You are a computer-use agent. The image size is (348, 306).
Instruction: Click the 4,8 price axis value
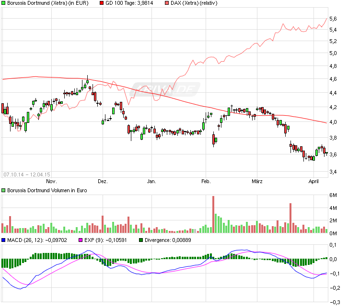[x=333, y=66]
